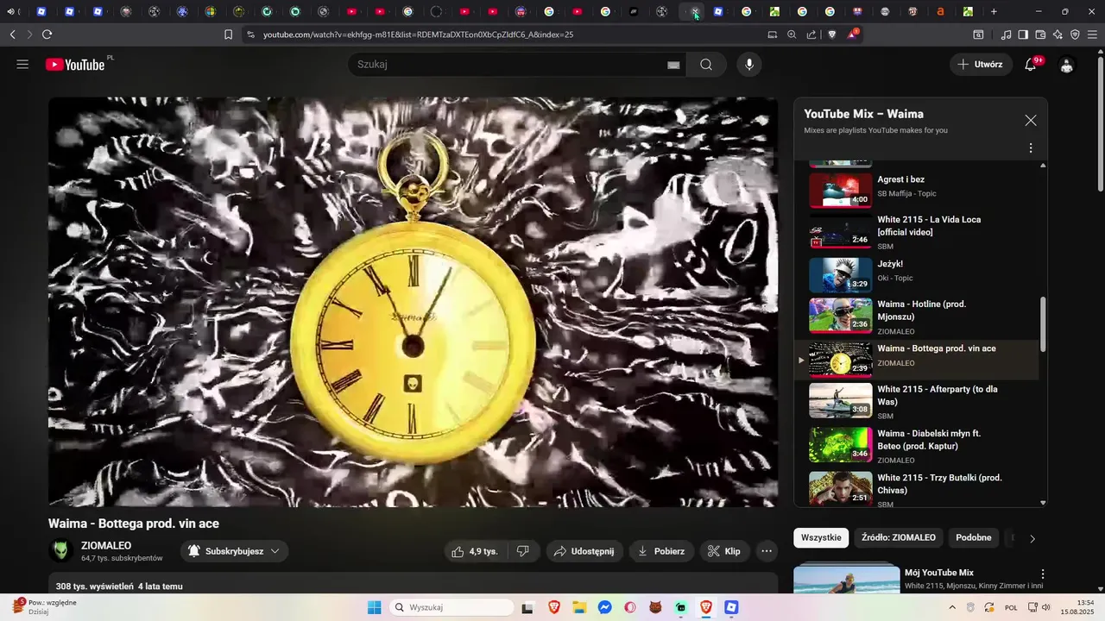Click the playlist panel scrollbar thumb
The image size is (1105, 621).
[1043, 324]
